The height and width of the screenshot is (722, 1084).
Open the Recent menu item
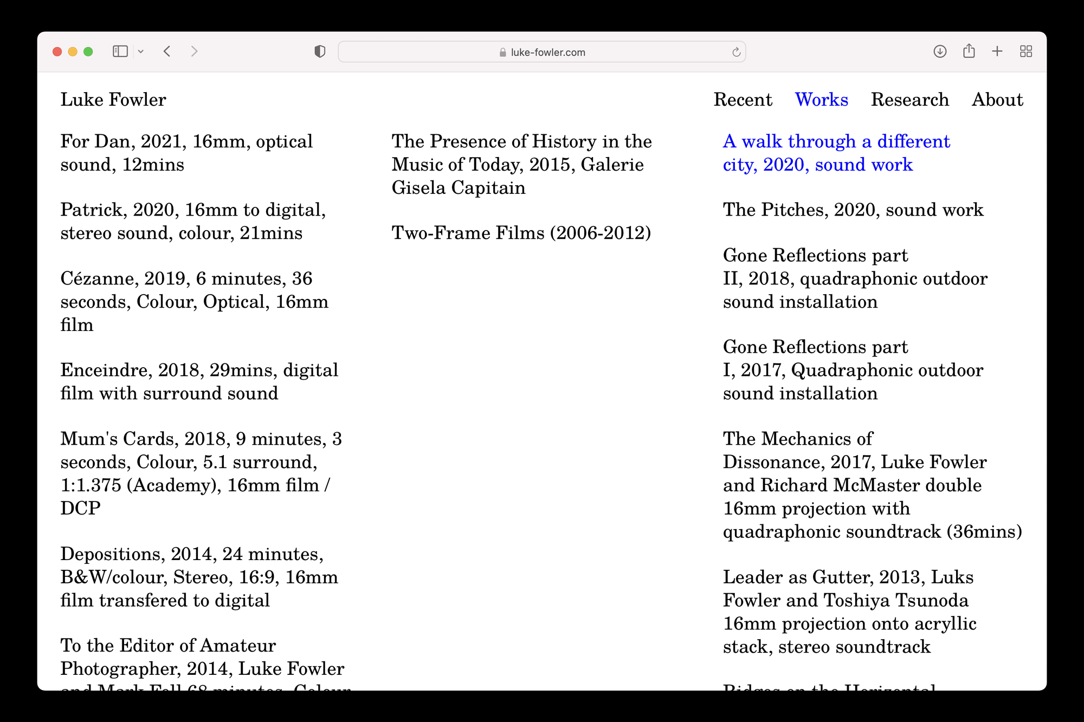[743, 100]
